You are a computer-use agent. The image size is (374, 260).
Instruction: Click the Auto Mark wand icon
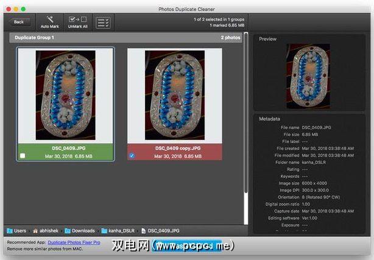pyautogui.click(x=50, y=19)
